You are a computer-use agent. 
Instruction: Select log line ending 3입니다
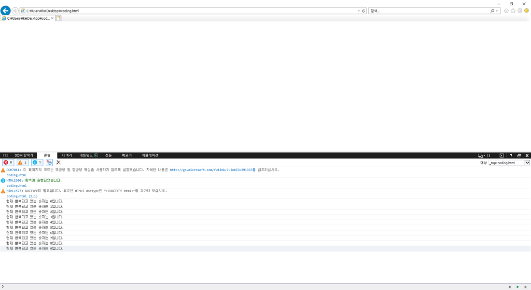[x=265, y=217]
